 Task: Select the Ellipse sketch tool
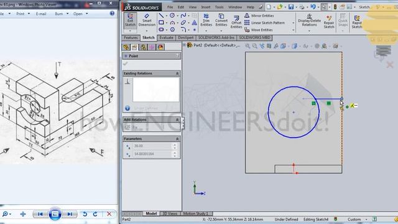pyautogui.click(x=183, y=22)
